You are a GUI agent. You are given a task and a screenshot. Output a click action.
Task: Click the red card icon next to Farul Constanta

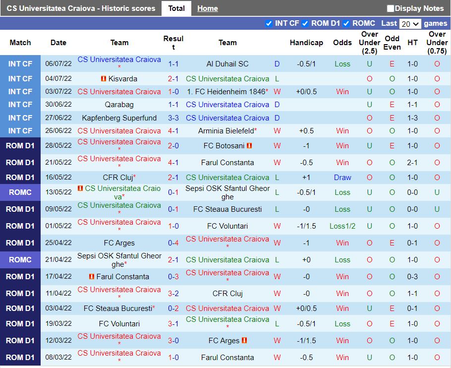(92, 276)
